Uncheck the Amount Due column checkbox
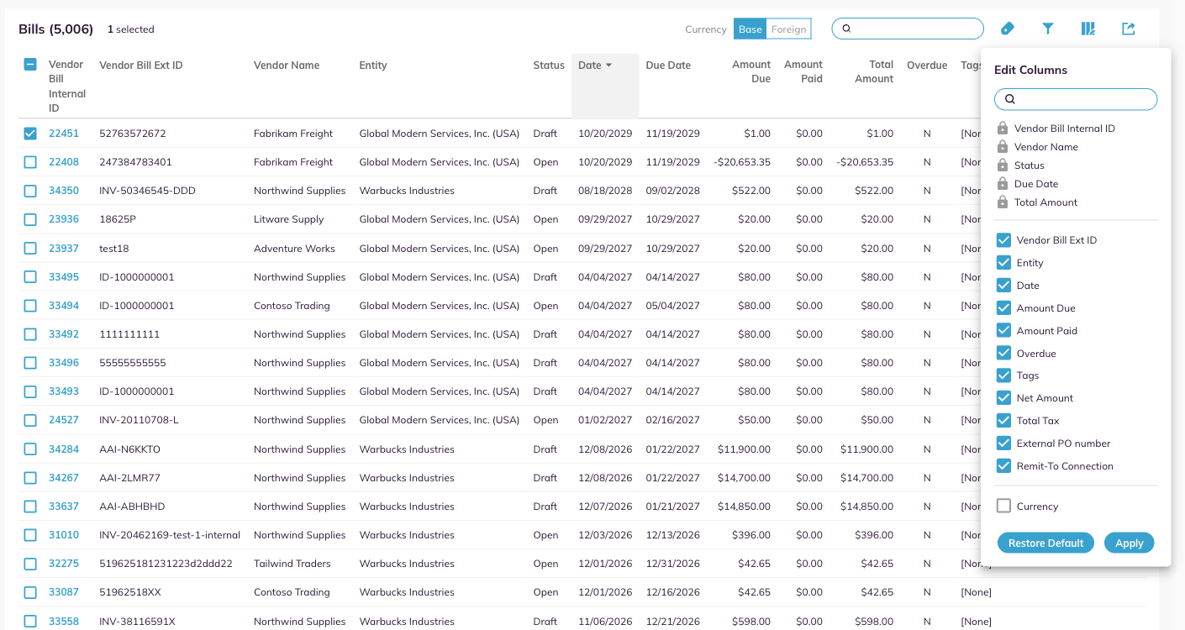The image size is (1185, 630). pos(1003,308)
